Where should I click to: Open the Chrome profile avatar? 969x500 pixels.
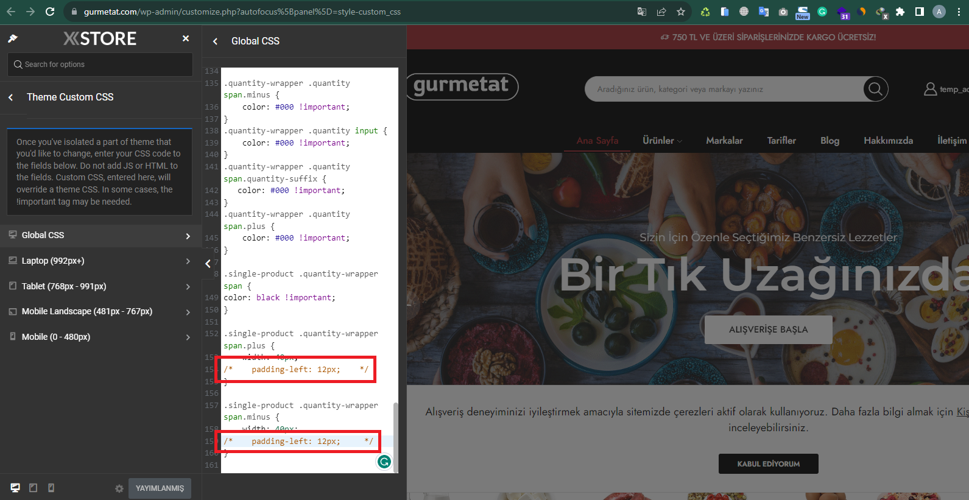939,12
